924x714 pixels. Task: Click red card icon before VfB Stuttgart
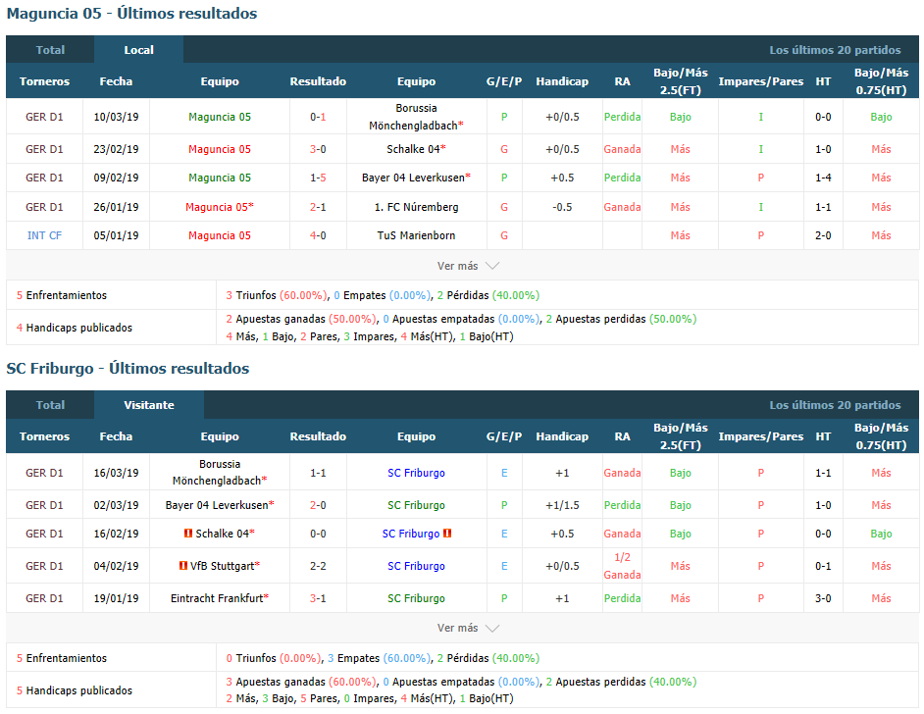(183, 566)
